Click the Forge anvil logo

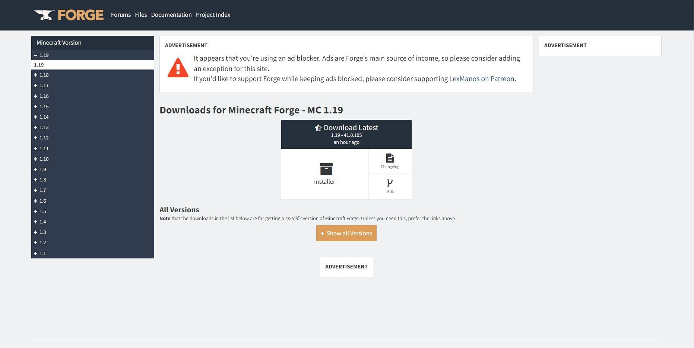pyautogui.click(x=69, y=15)
